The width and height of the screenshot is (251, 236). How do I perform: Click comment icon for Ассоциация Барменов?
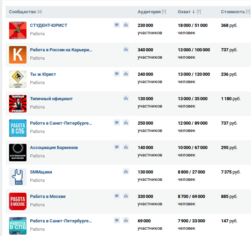point(117,147)
